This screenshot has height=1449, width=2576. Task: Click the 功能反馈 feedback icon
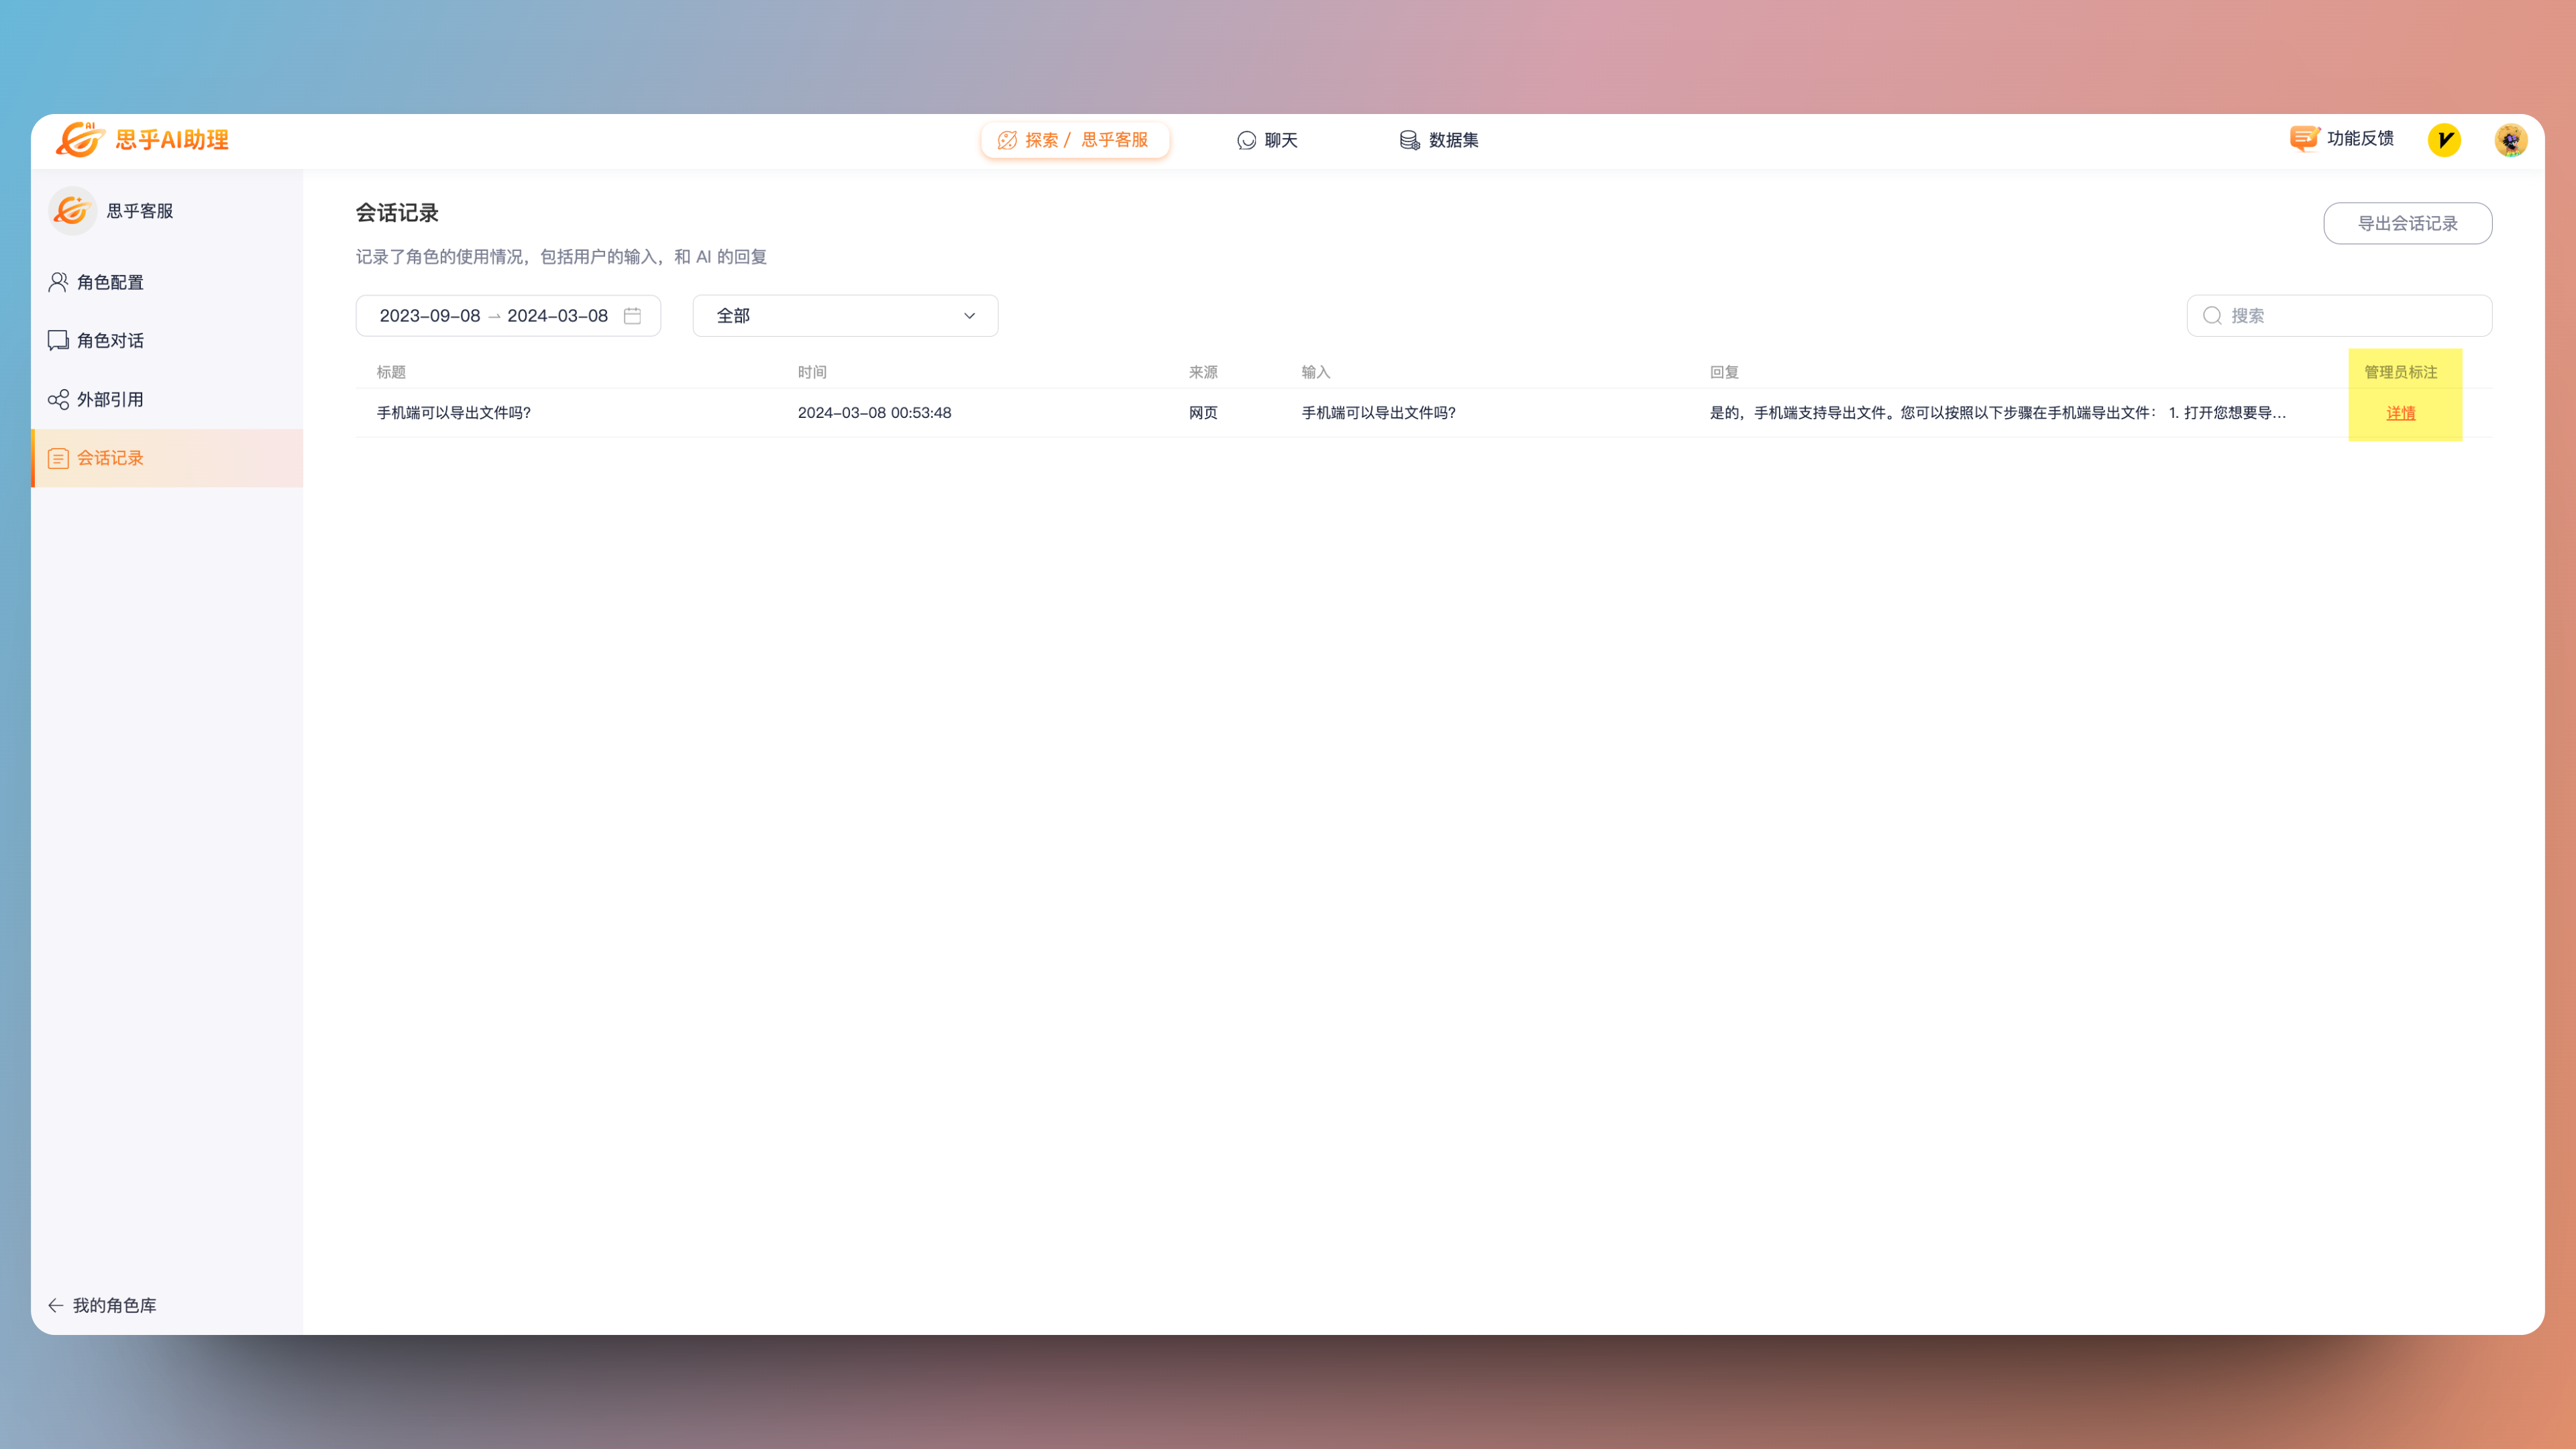click(x=2304, y=139)
